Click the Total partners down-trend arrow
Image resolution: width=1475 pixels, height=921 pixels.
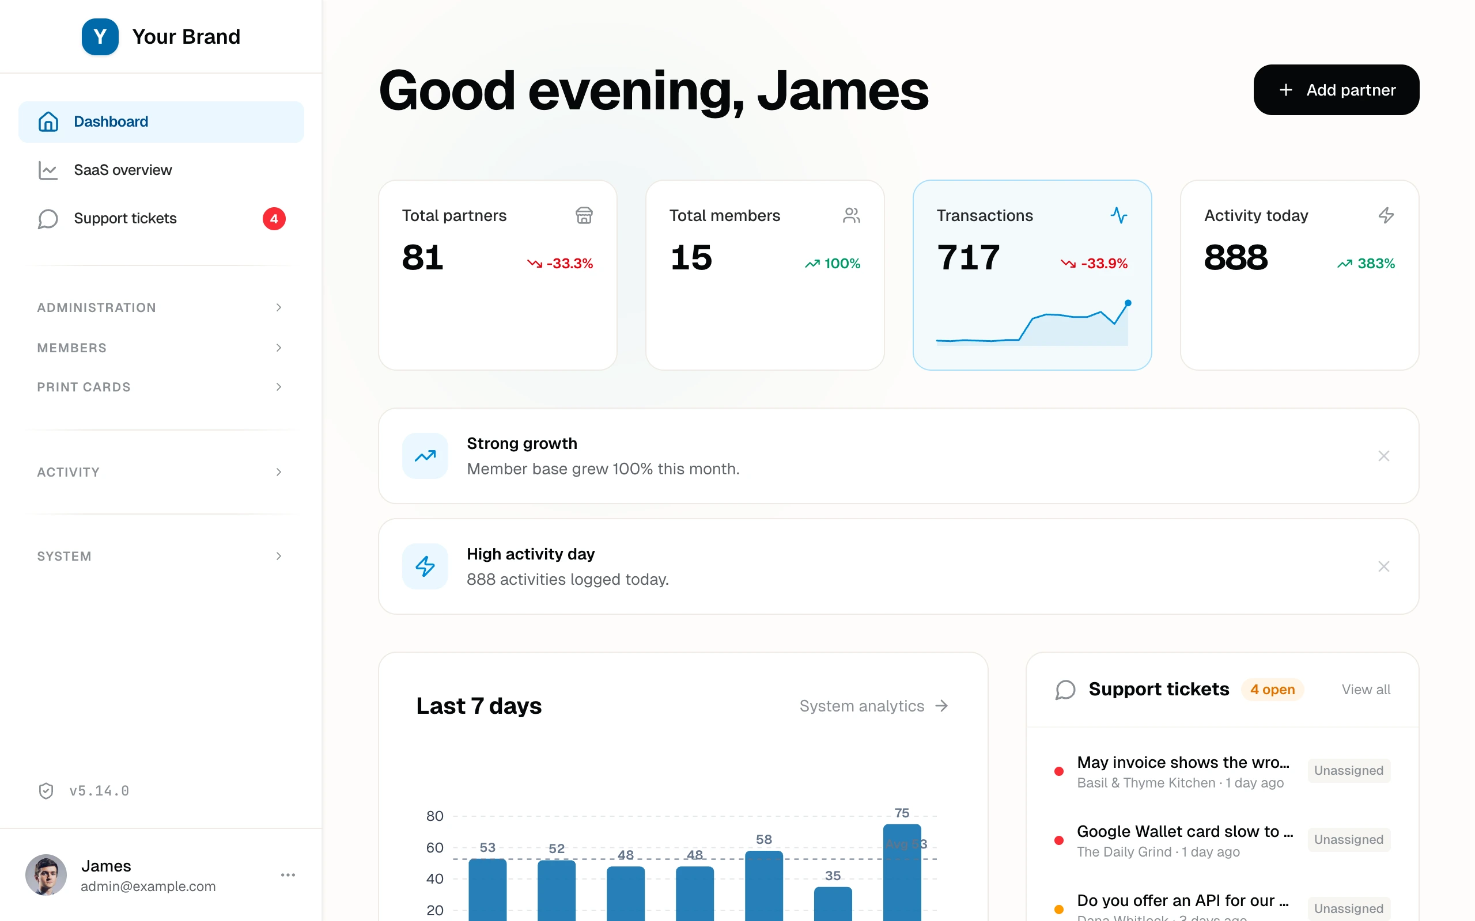point(535,264)
